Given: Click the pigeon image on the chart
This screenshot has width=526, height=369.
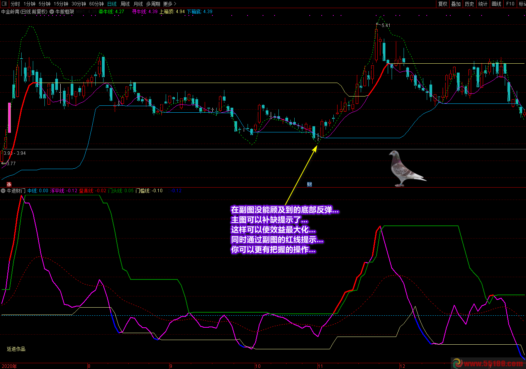Looking at the screenshot, I should 405,169.
